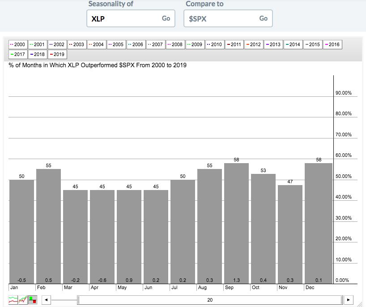Viewport: 366px width, 307px height.
Task: Toggle the 2014 year legend
Action: [x=293, y=44]
